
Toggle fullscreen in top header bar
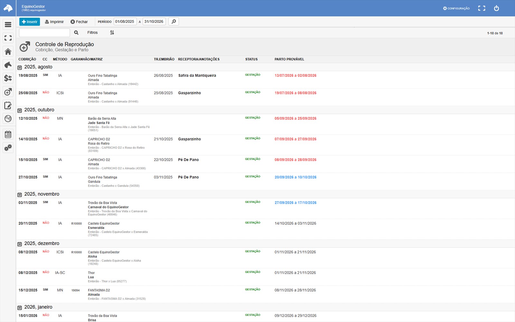pos(482,8)
